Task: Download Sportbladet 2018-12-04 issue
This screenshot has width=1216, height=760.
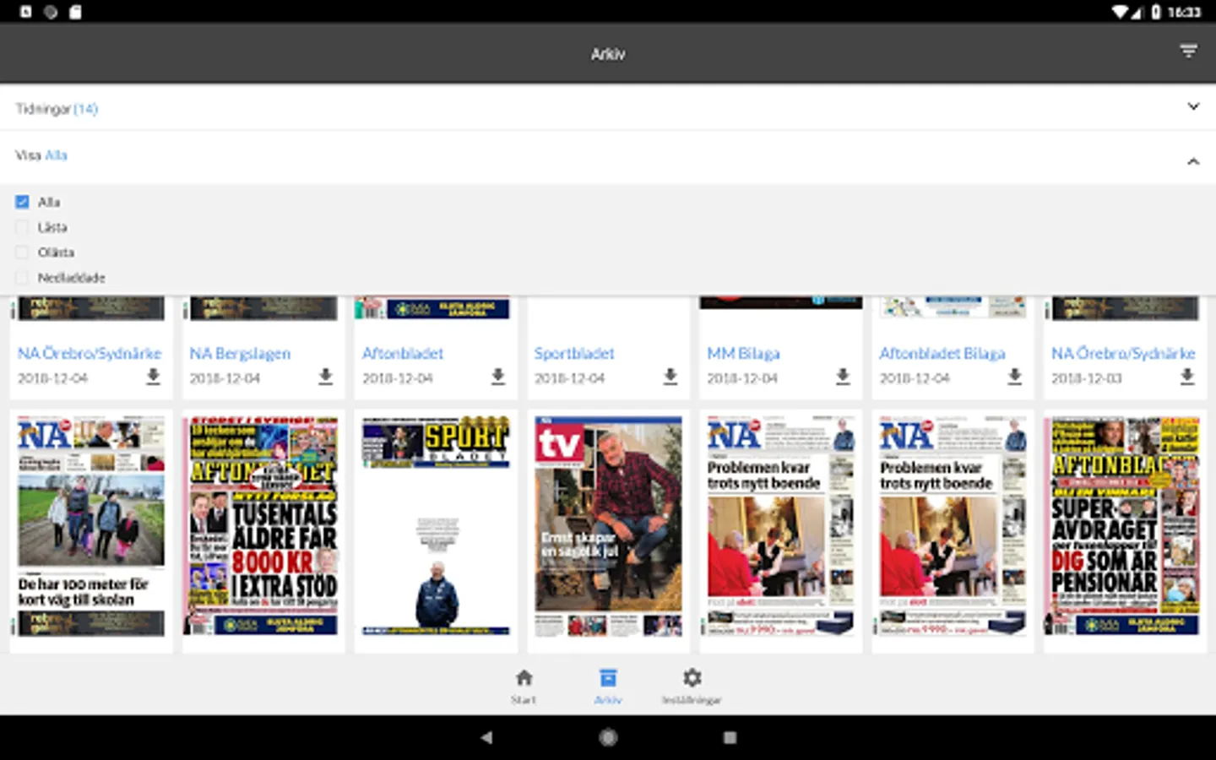Action: (x=670, y=377)
